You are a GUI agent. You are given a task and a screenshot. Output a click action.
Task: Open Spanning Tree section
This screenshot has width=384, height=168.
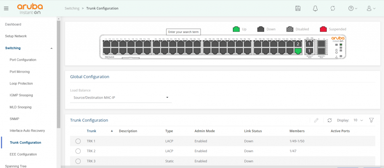[x=16, y=166]
